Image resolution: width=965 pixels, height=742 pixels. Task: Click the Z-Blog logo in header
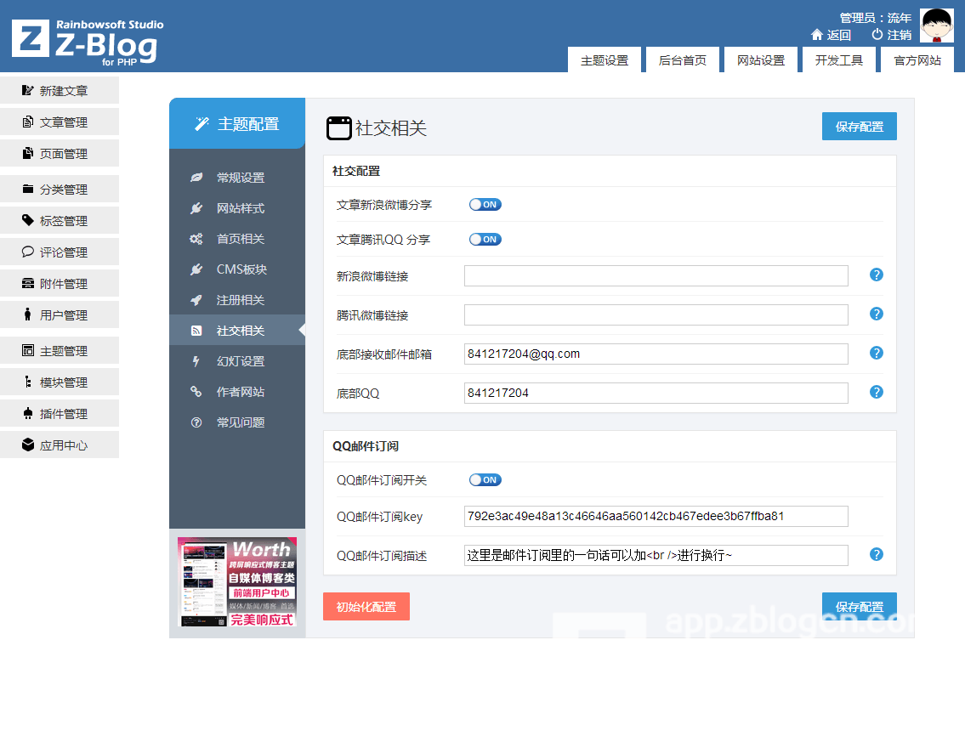click(85, 40)
